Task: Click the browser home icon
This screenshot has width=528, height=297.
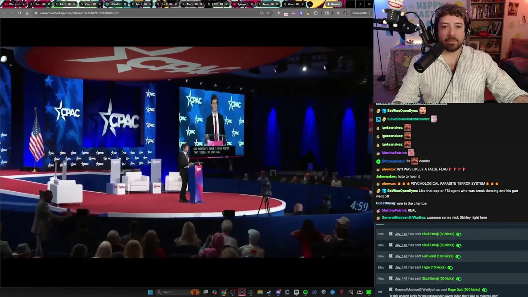Action: click(27, 13)
